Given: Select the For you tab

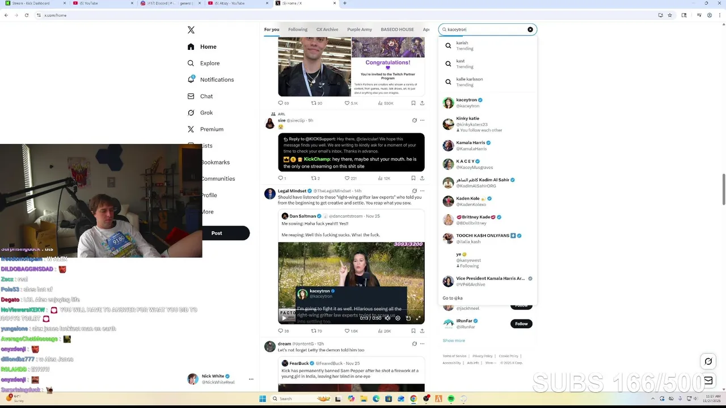Looking at the screenshot, I should (272, 29).
